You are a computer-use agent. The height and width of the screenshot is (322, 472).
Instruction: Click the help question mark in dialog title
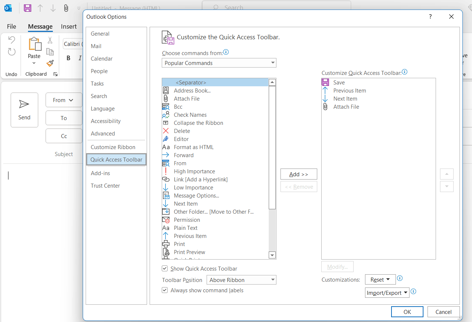(x=430, y=17)
